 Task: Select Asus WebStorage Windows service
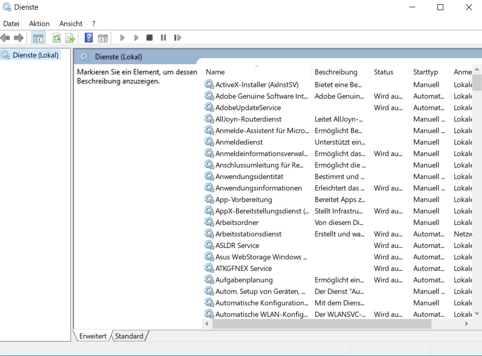261,257
